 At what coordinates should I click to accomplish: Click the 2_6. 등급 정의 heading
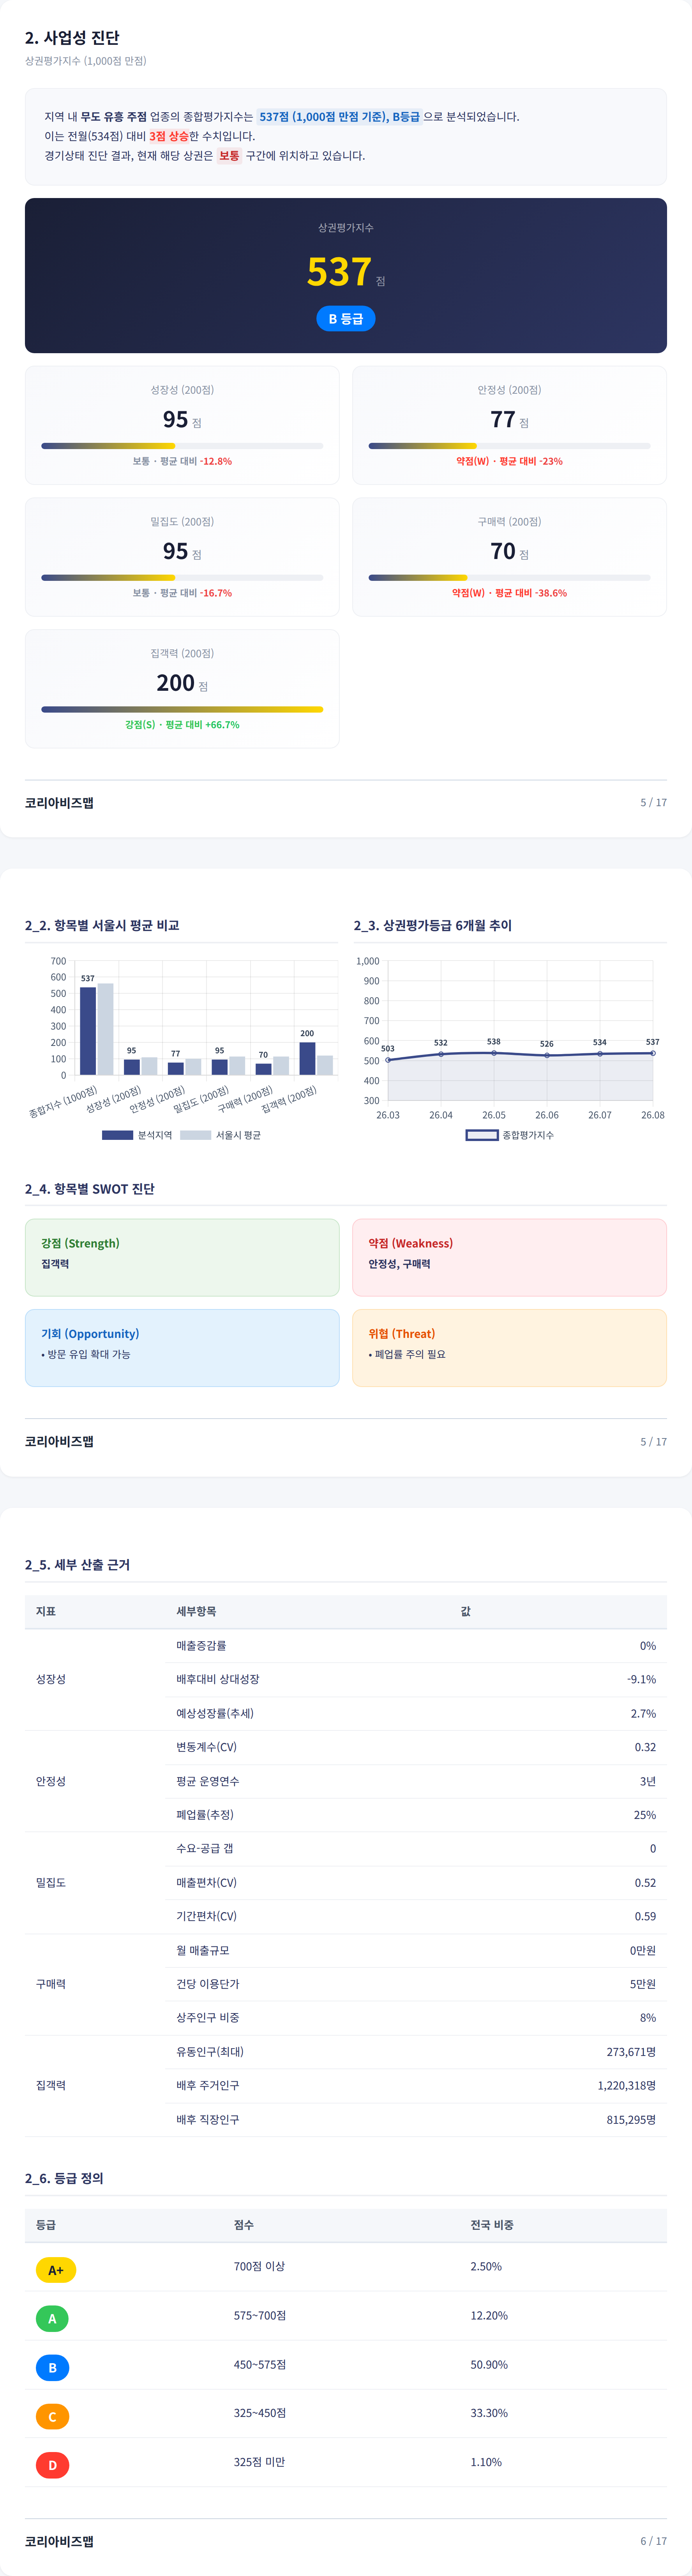[x=64, y=2178]
